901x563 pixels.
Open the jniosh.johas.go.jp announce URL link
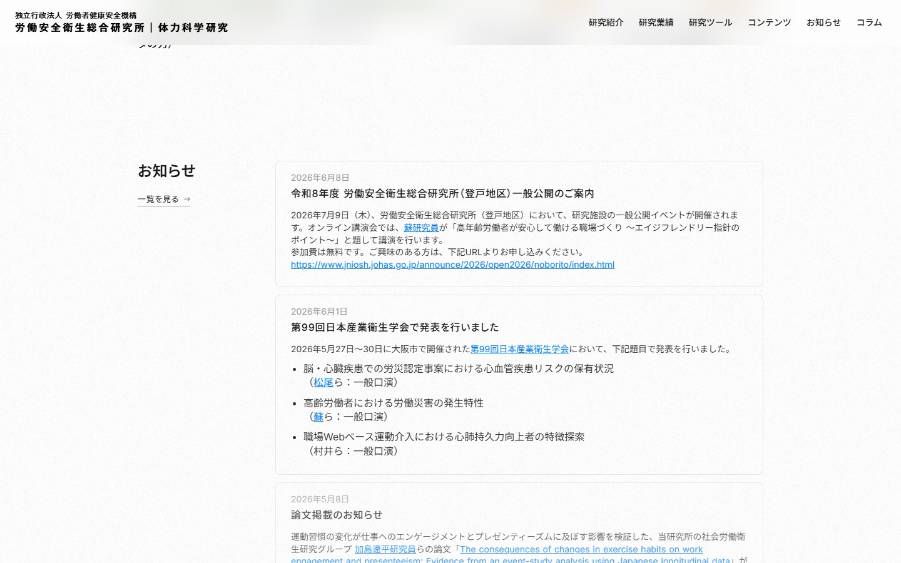click(x=452, y=265)
